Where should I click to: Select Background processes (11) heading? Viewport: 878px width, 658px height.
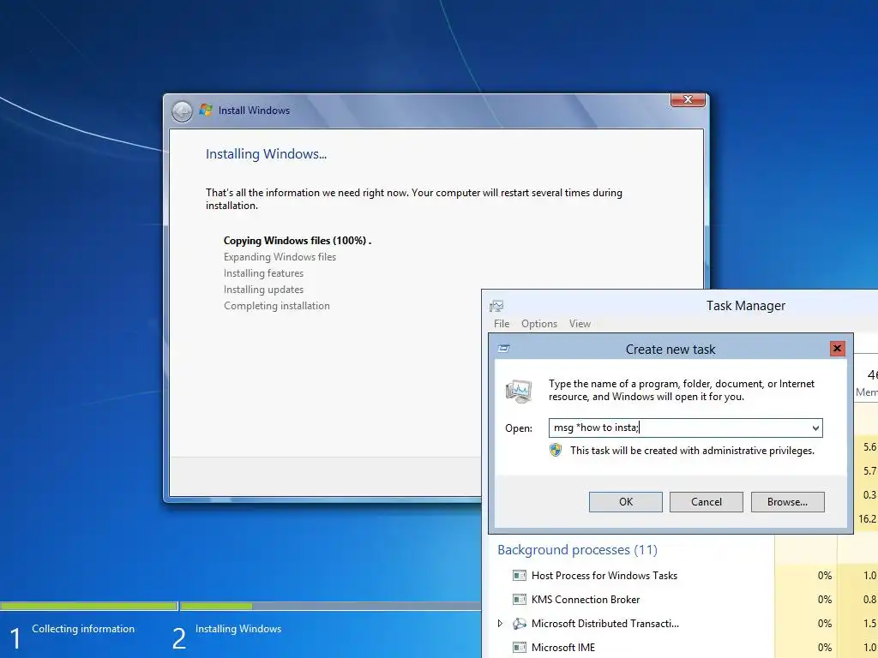point(577,550)
